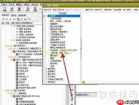Click the 确定 button in the dialog
The height and width of the screenshot is (105, 139).
click(136, 10)
